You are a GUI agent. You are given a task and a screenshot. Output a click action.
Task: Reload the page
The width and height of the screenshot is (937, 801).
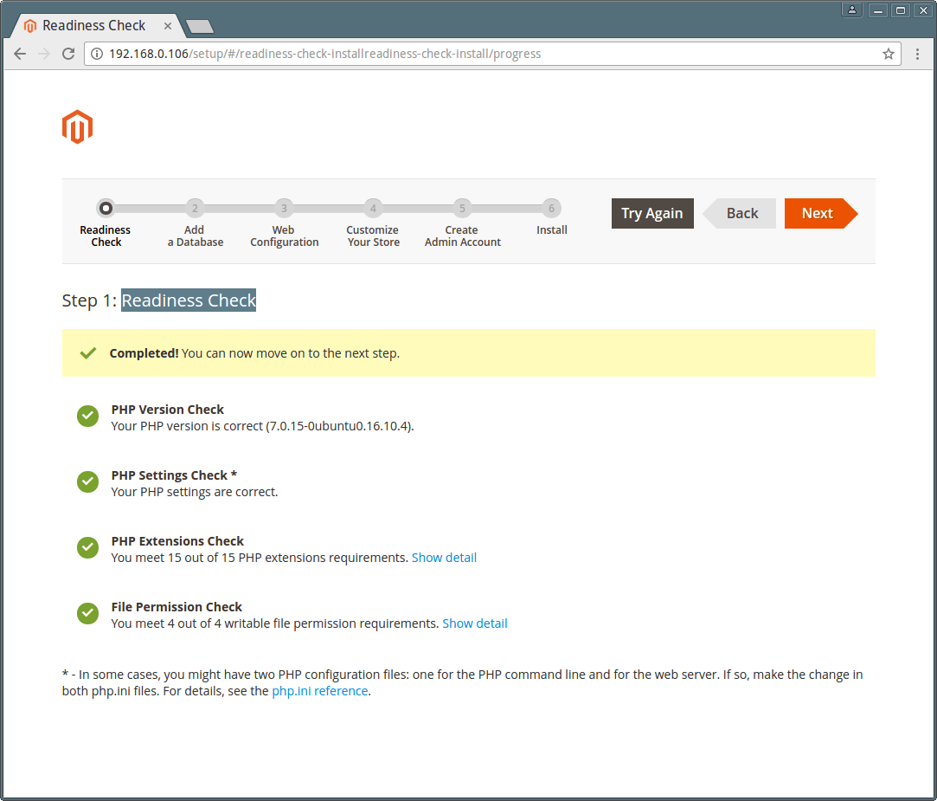[68, 54]
